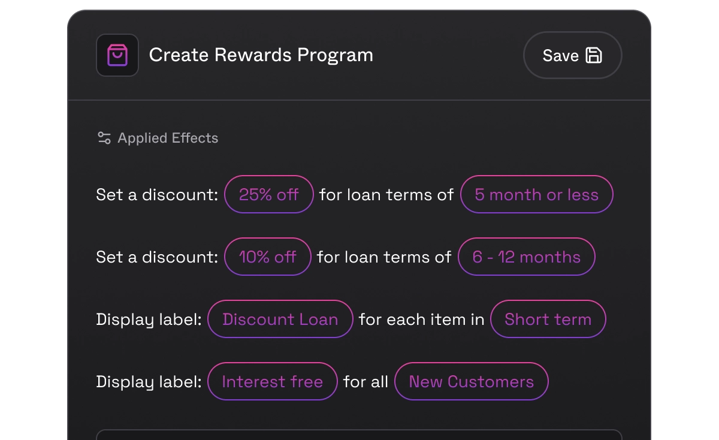Click "Set a discount:" beside 10% off
The height and width of the screenshot is (440, 719).
157,257
